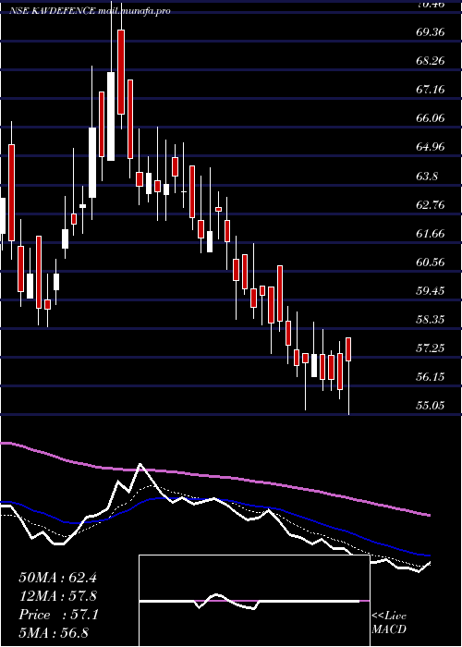This screenshot has height=647, width=462.
Task: Click the 12MA : 57.8 readout
Action: click(57, 596)
